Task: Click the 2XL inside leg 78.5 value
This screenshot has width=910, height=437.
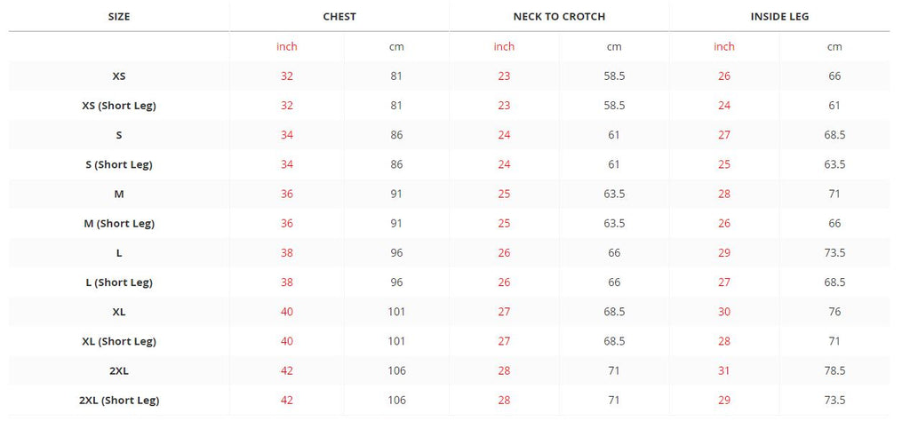Action: [x=834, y=371]
